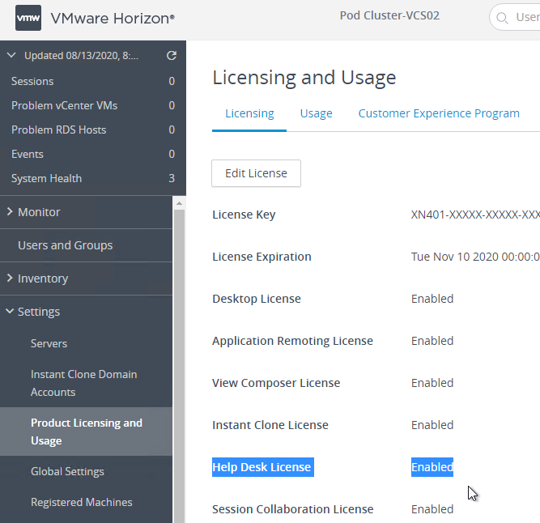Screen dimensions: 540x523
Task: Switch to the Licensing tab
Action: click(x=249, y=113)
